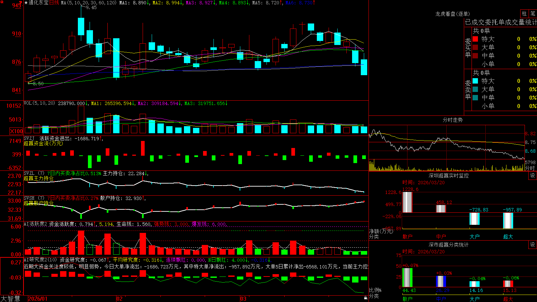Click the 委卖单 side label

click(x=468, y=90)
